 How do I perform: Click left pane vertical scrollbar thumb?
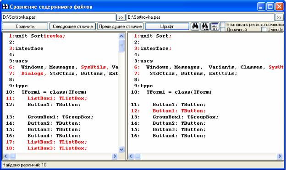tap(121, 46)
